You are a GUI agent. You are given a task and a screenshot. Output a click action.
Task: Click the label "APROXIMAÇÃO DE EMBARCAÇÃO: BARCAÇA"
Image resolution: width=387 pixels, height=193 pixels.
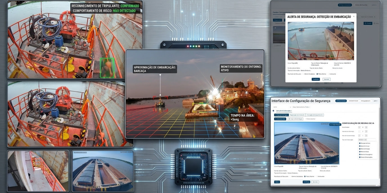click(155, 69)
